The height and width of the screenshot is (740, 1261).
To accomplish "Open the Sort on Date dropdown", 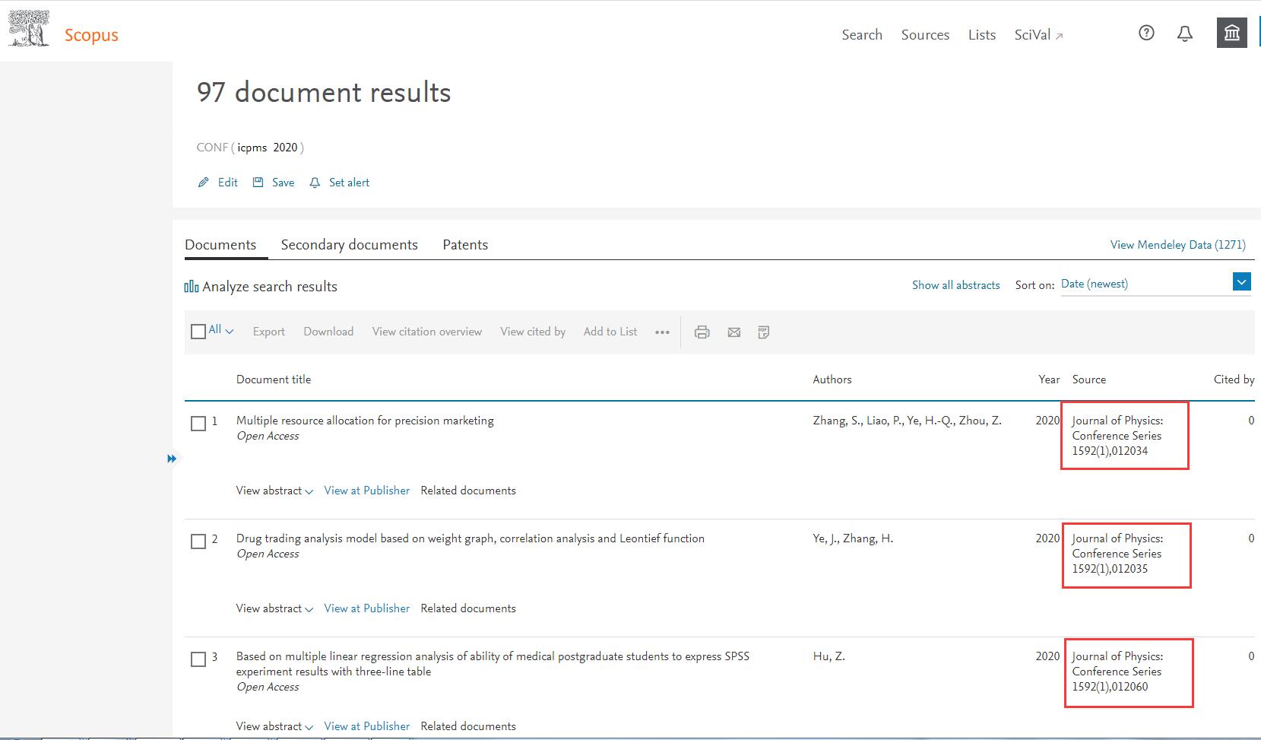I will coord(1240,283).
